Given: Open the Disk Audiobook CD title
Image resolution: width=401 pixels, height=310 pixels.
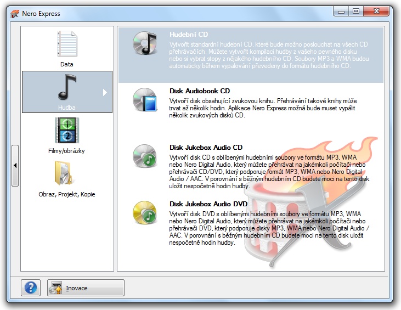Looking at the screenshot, I should point(200,91).
